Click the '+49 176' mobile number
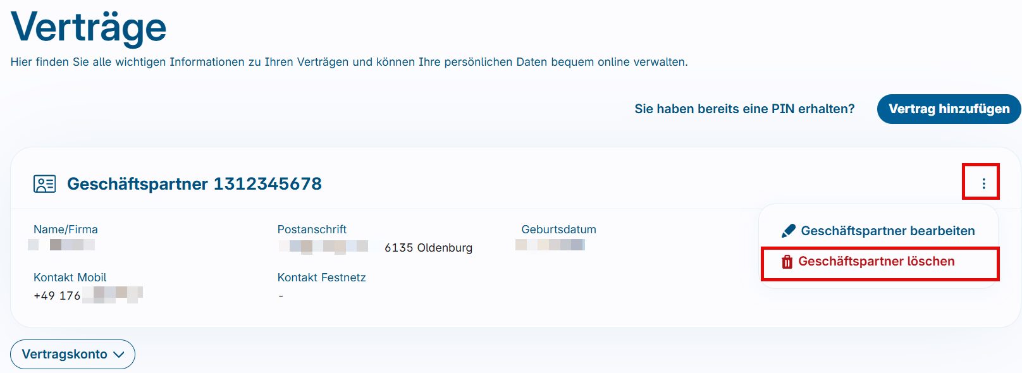This screenshot has height=373, width=1022. pos(57,296)
